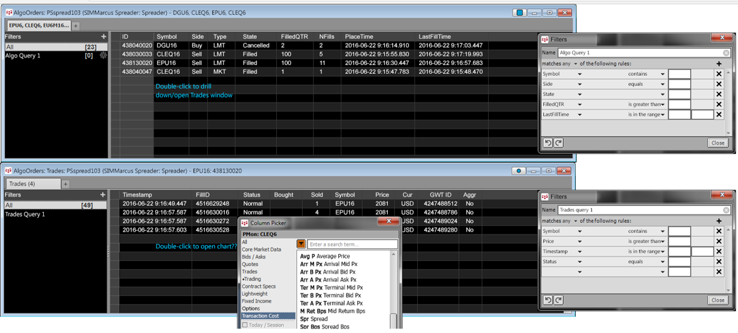Redo in Trades query 1 Filters dialog

click(x=559, y=300)
